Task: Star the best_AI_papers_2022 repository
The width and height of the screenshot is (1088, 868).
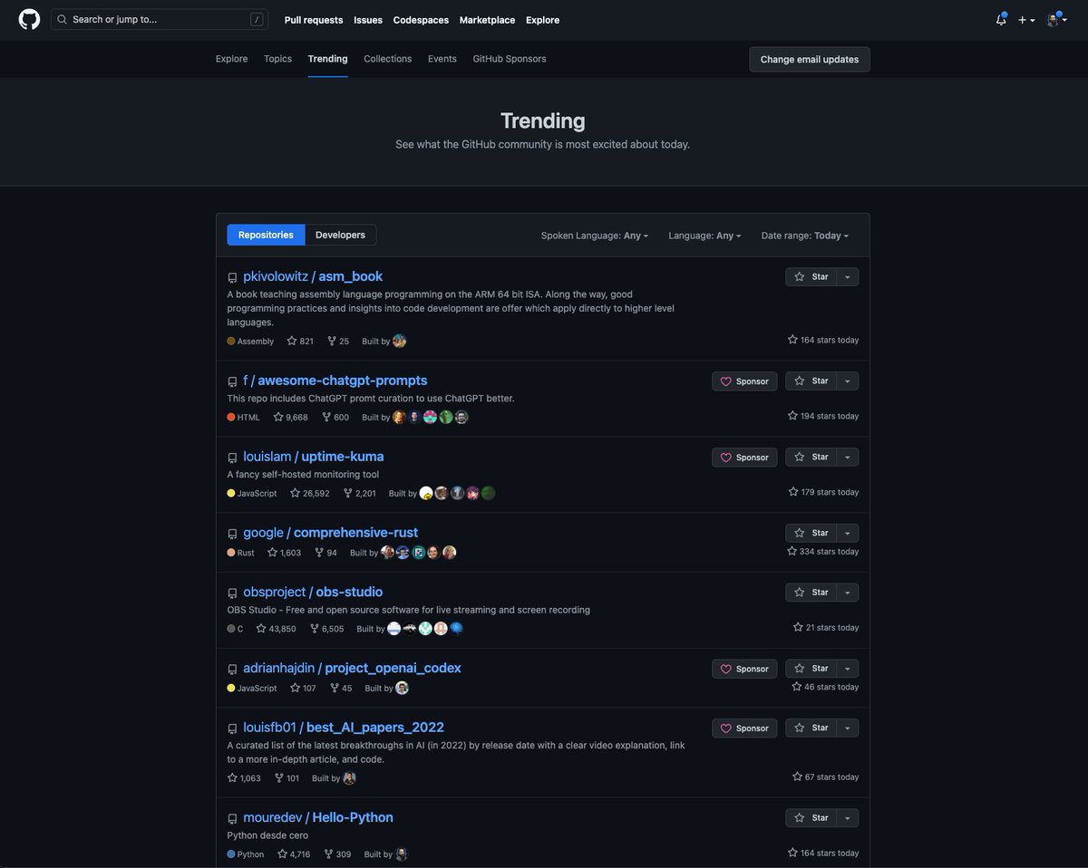Action: (x=811, y=728)
